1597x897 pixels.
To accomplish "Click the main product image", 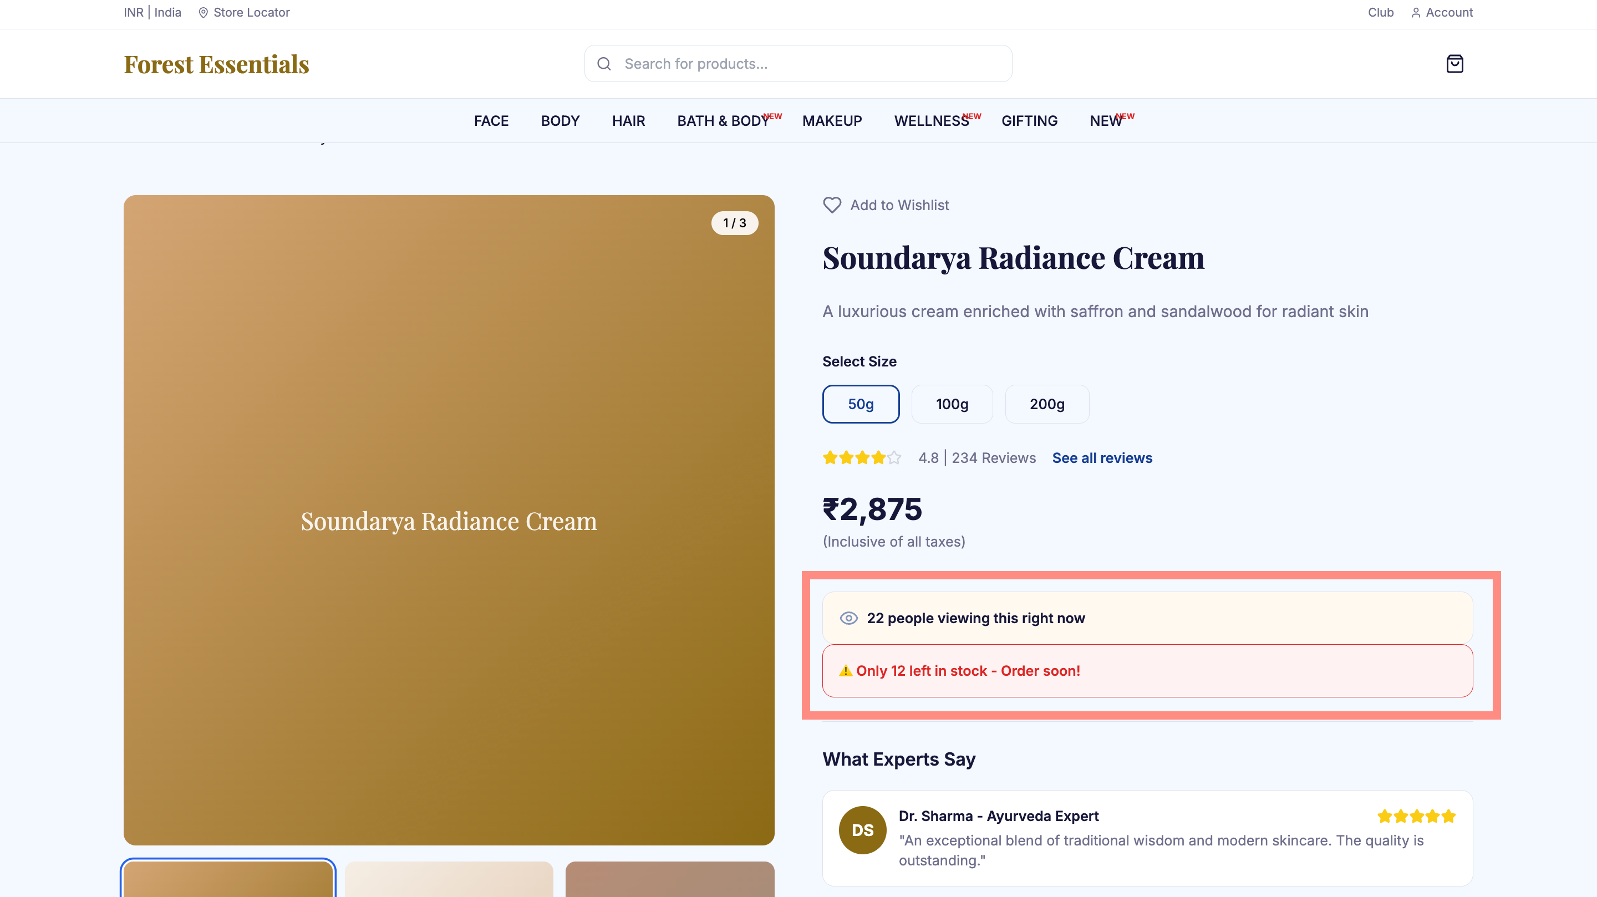I will pyautogui.click(x=449, y=520).
